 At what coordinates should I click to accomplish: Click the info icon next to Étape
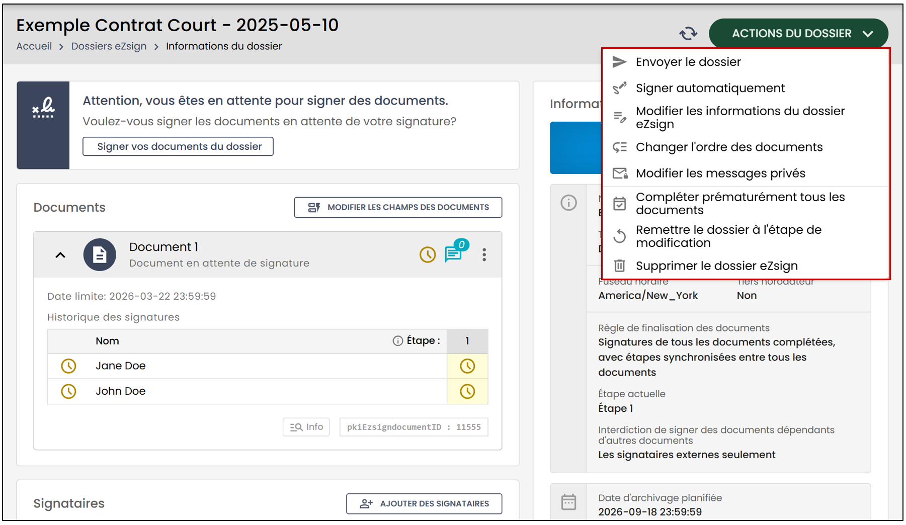397,341
